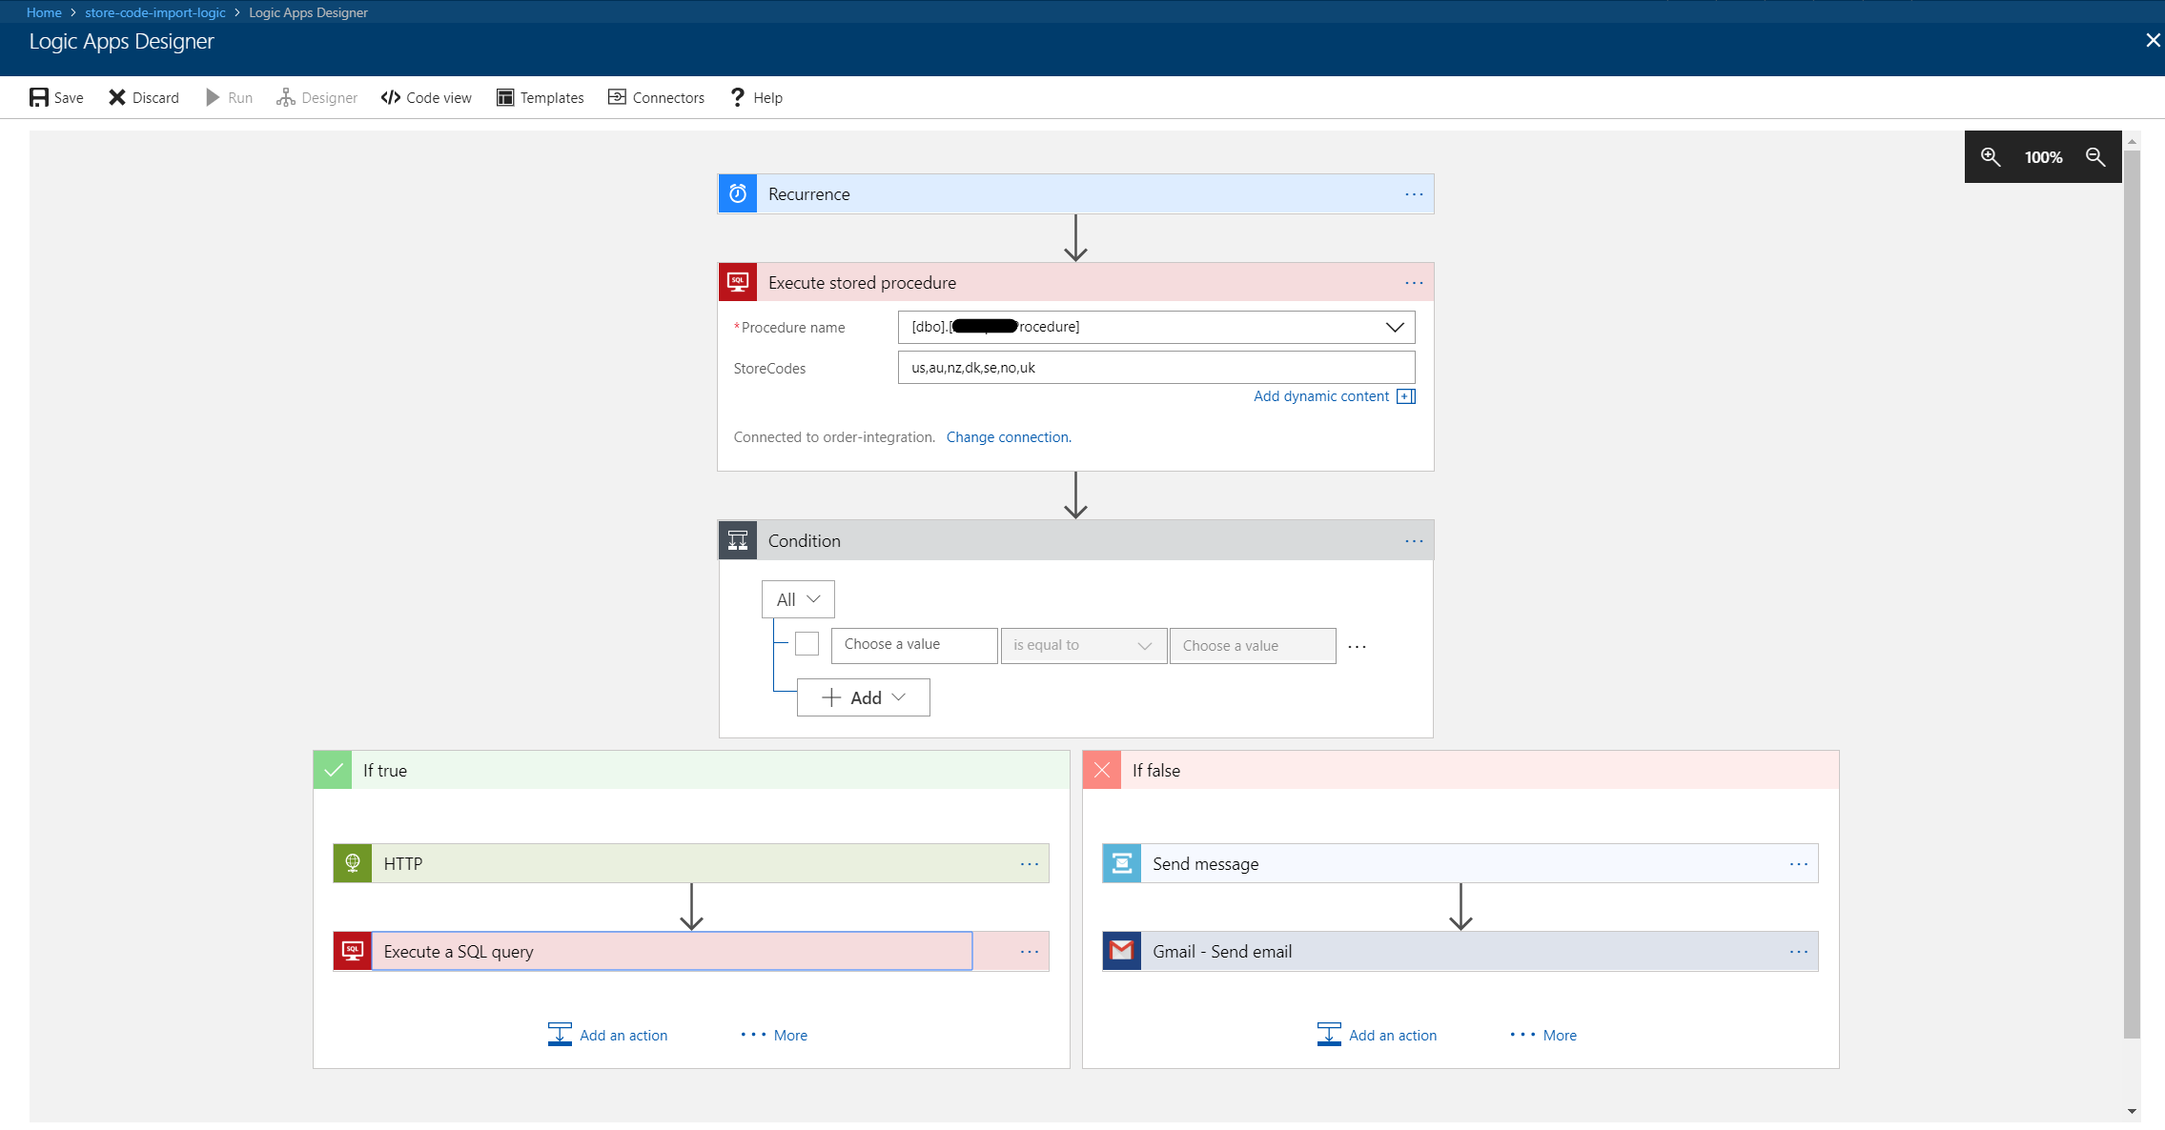
Task: Expand the Procedure name dropdown
Action: pyautogui.click(x=1396, y=327)
